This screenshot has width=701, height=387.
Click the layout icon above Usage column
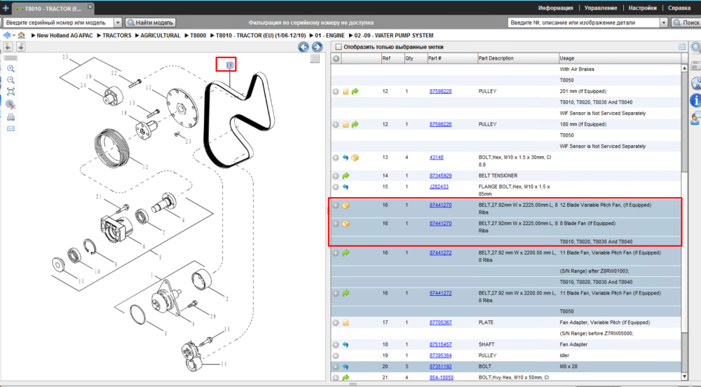point(682,46)
